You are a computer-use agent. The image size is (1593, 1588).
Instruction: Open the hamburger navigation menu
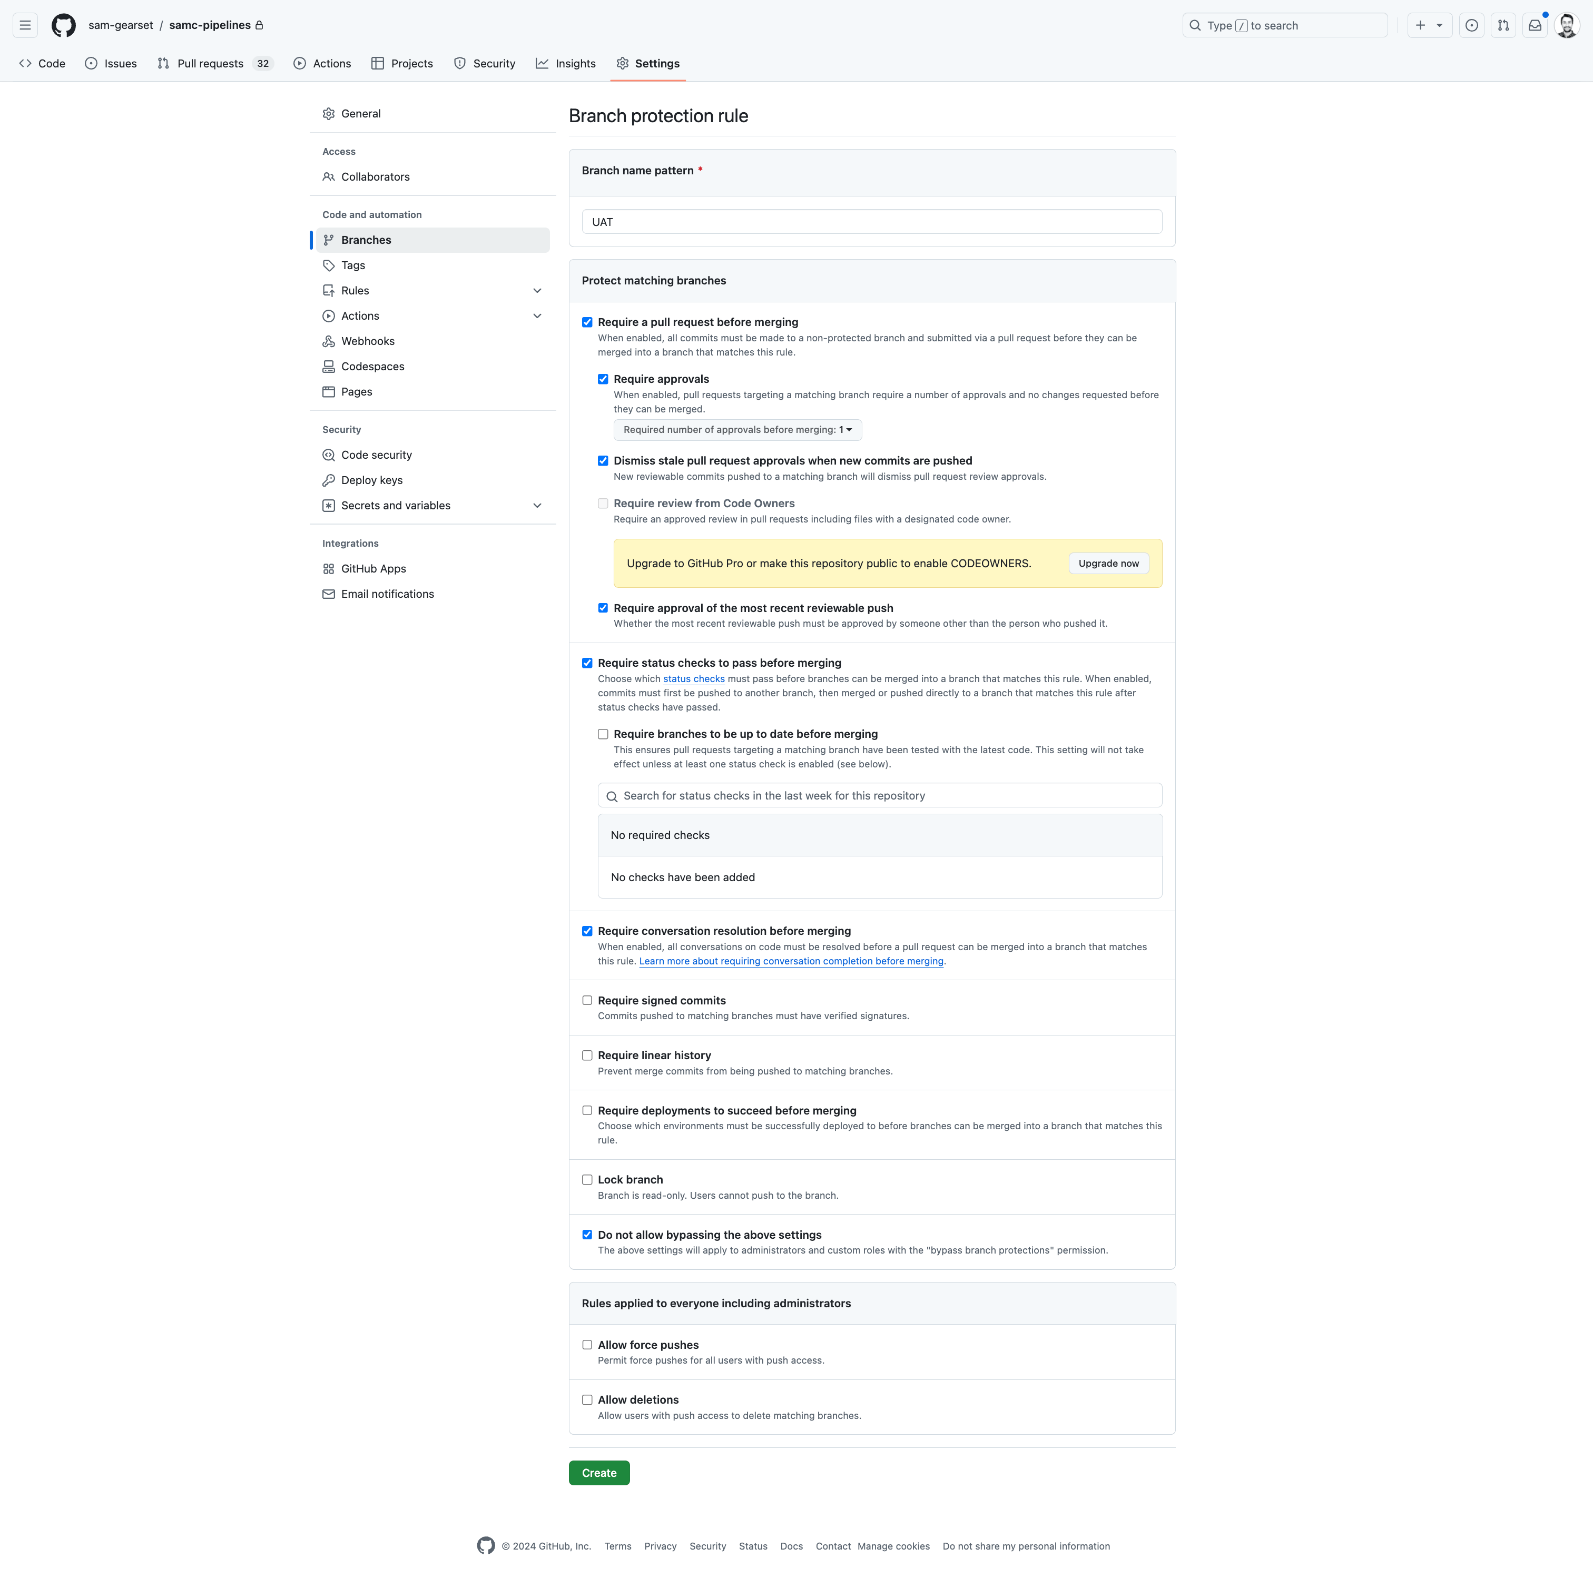(x=26, y=26)
